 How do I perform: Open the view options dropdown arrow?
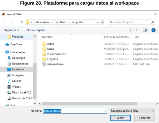(x=137, y=30)
